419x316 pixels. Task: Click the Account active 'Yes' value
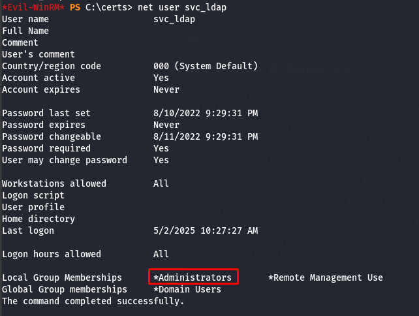(161, 78)
